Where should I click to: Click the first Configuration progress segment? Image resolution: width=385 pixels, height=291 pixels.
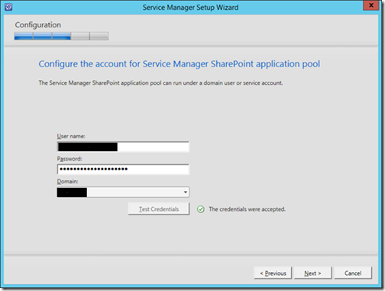tap(24, 36)
